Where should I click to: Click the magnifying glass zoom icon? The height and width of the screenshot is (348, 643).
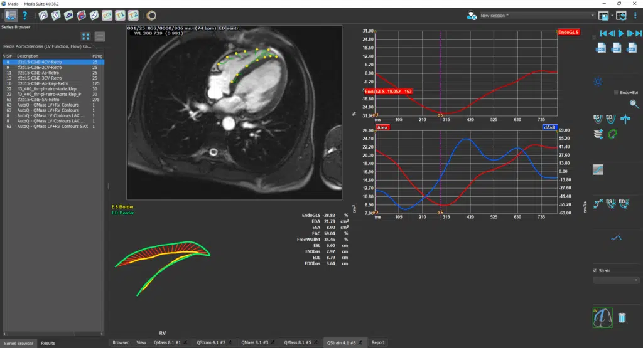pyautogui.click(x=634, y=104)
